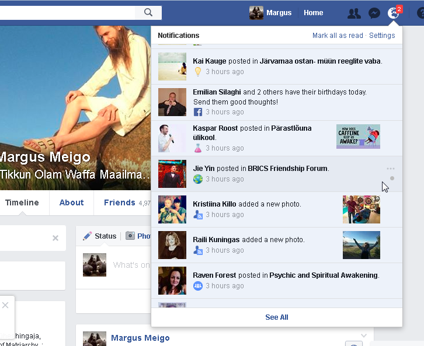Screen dimensions: 424x346
Task: Open the Friend Requests icon
Action: pyautogui.click(x=354, y=13)
